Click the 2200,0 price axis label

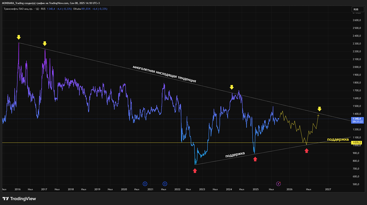point(357,52)
